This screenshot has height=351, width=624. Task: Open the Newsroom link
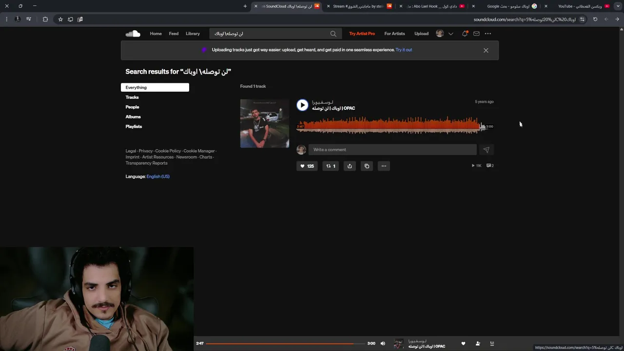187,157
